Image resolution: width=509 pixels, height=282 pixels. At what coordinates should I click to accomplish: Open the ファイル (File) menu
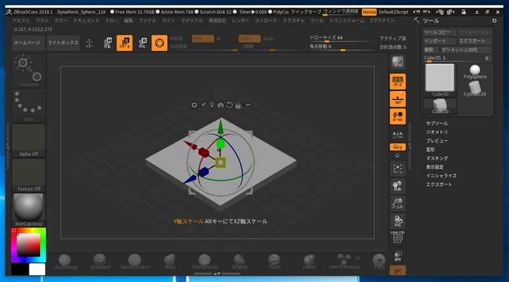pyautogui.click(x=148, y=20)
